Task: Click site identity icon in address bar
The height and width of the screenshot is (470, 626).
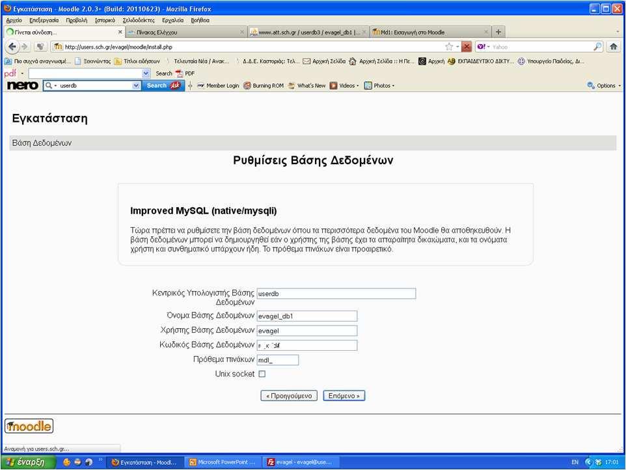Action: click(59, 47)
